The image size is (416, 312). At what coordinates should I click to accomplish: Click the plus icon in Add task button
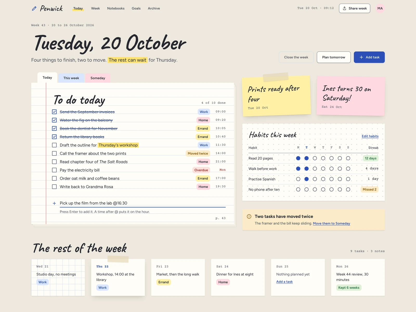361,57
